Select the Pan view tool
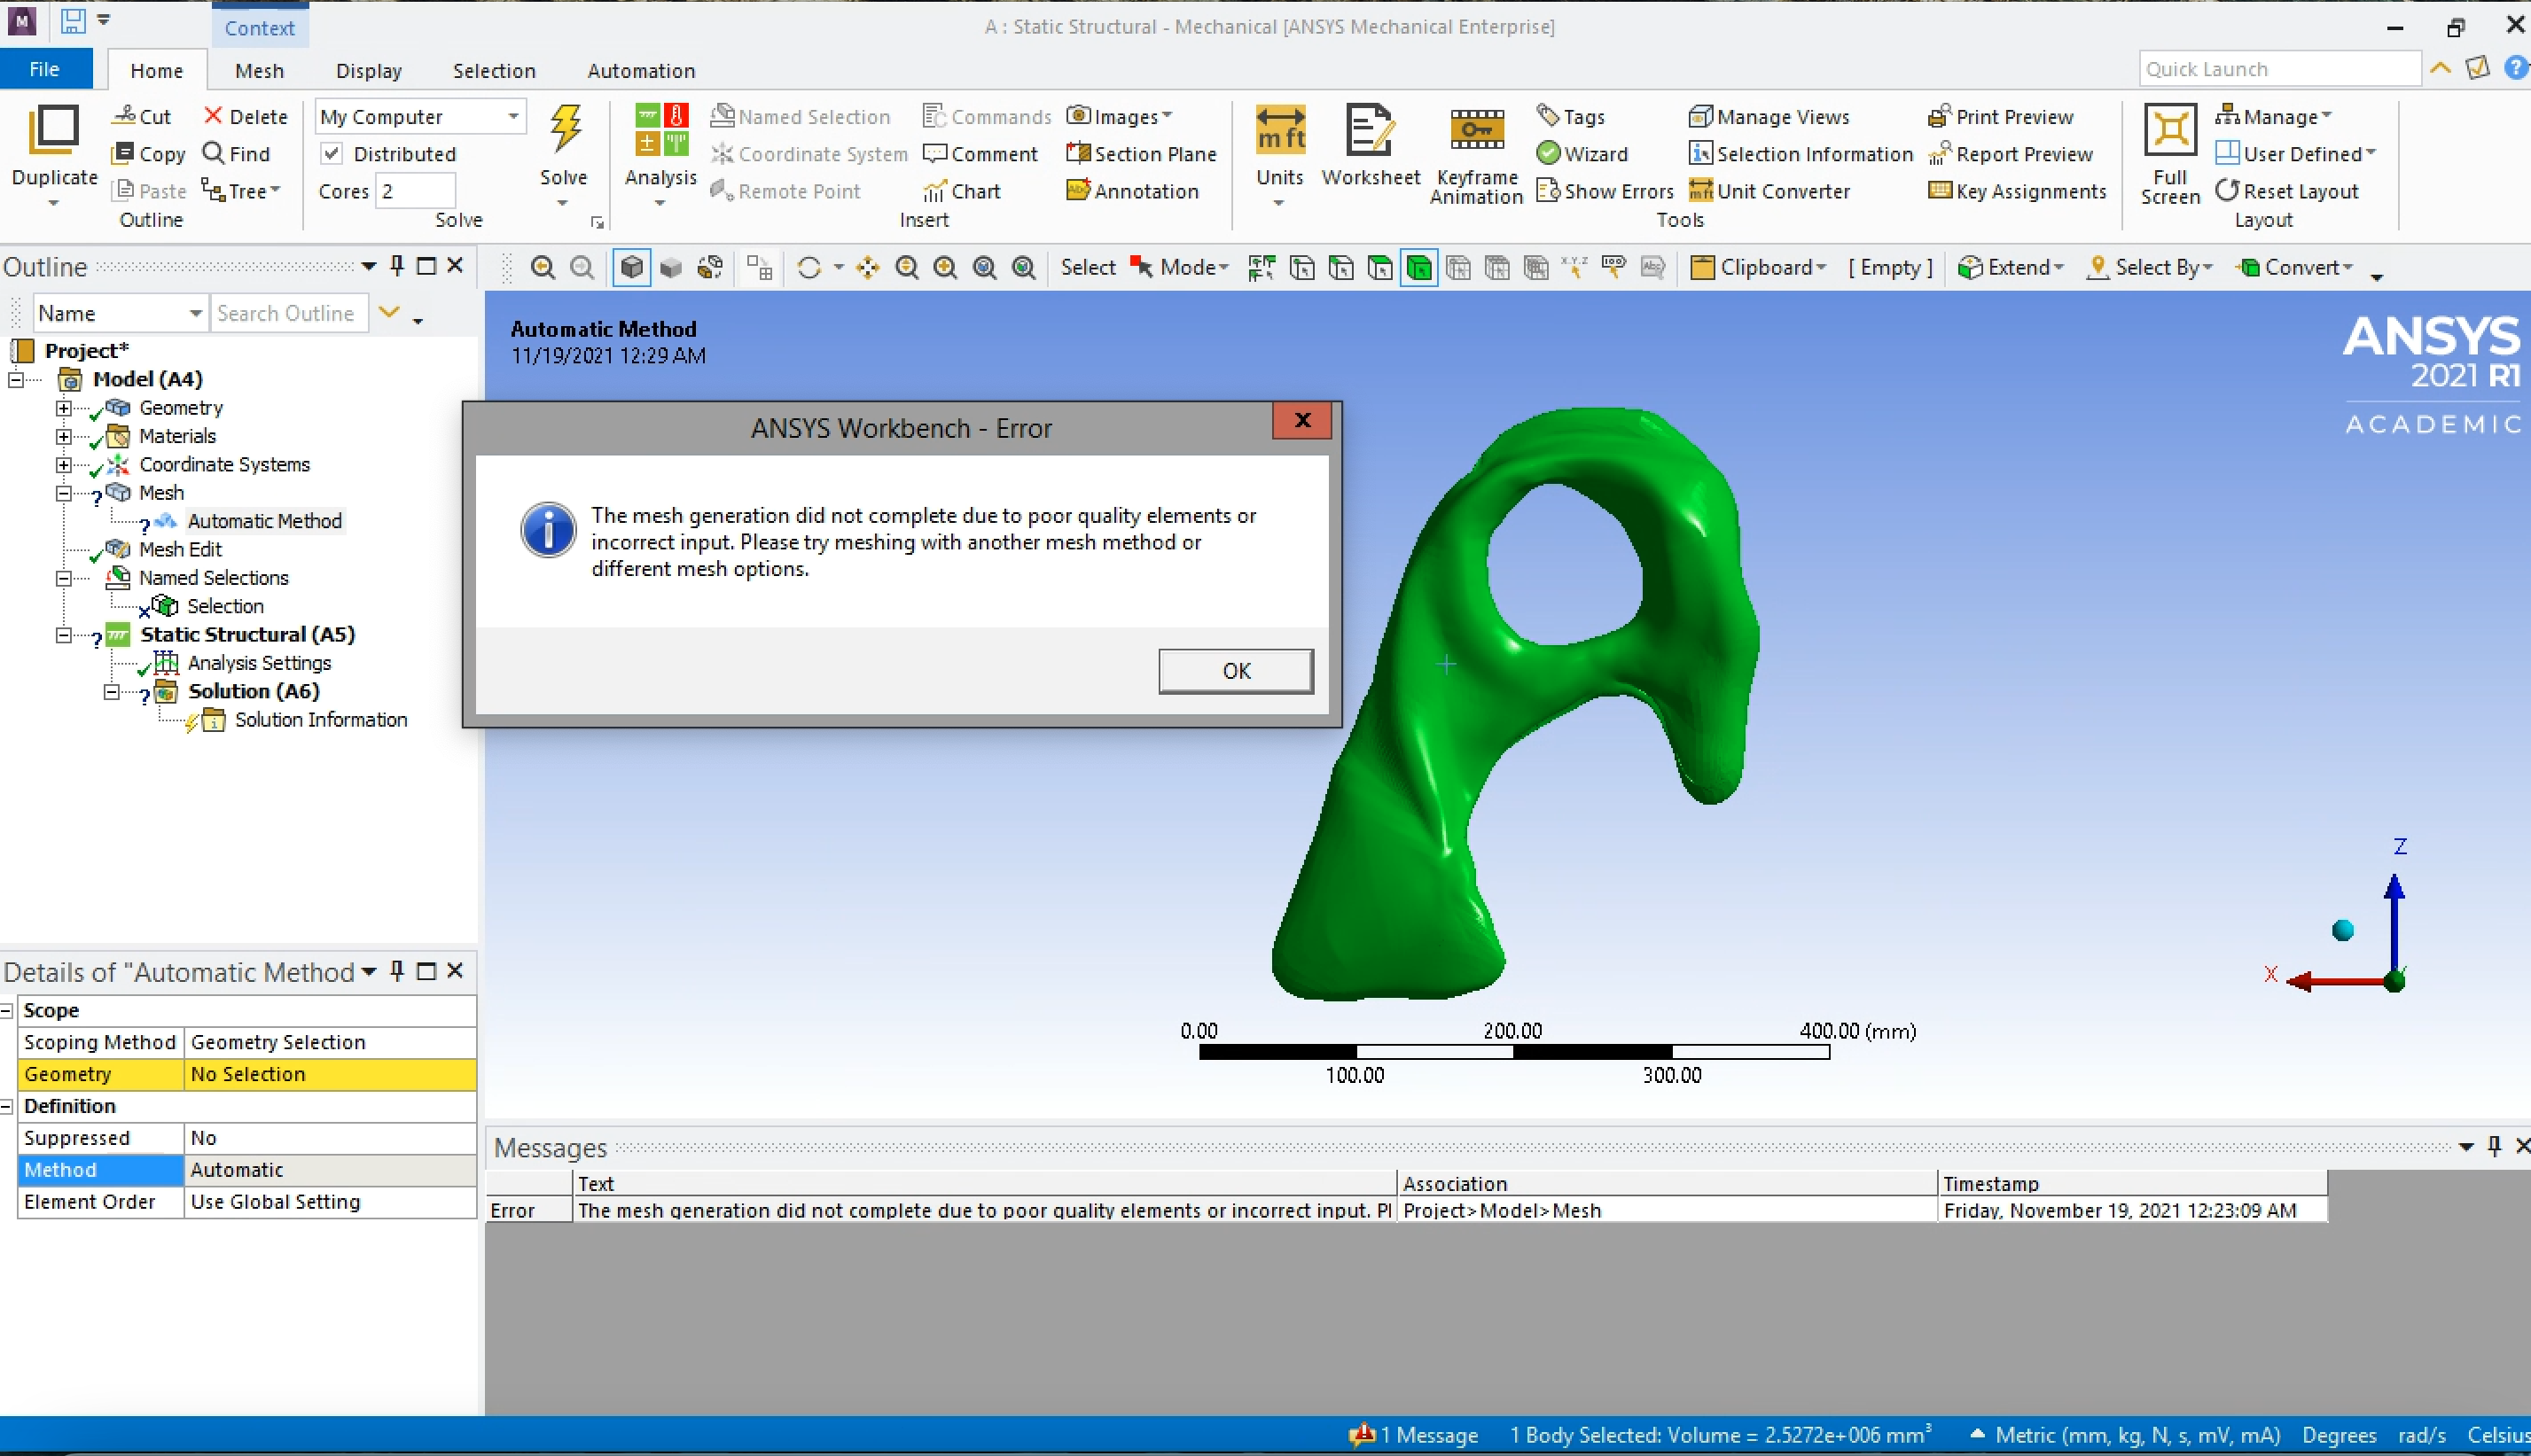This screenshot has width=2531, height=1456. tap(867, 268)
